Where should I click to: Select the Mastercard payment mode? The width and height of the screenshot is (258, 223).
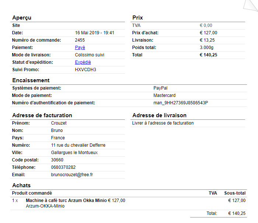click(x=164, y=95)
